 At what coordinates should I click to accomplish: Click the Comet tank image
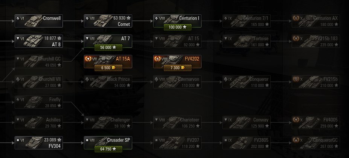(102, 21)
